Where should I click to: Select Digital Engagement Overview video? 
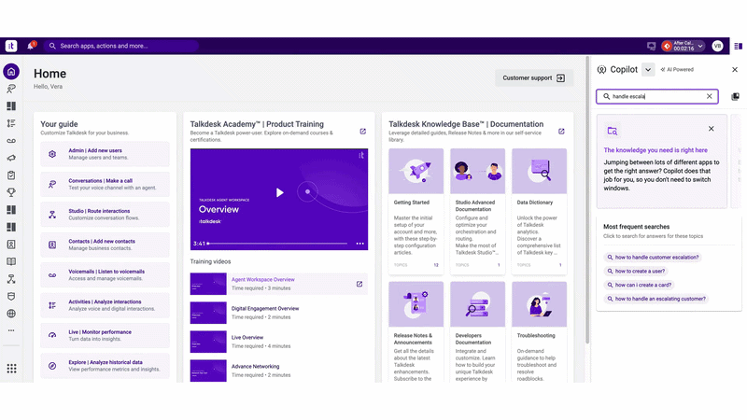pos(278,313)
